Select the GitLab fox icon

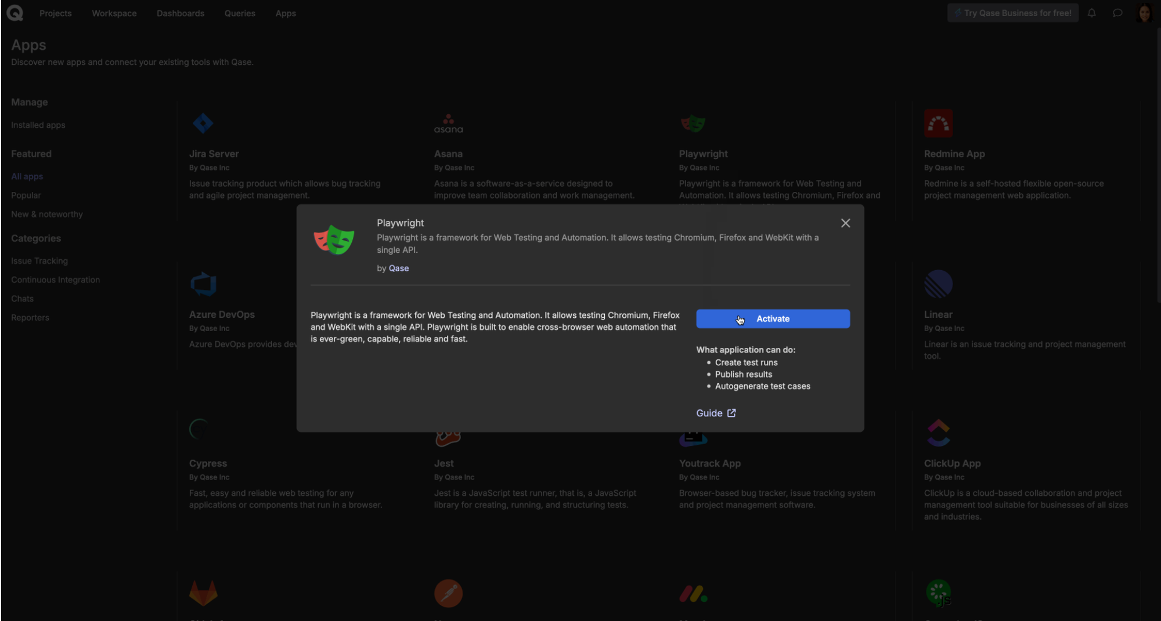(x=203, y=593)
